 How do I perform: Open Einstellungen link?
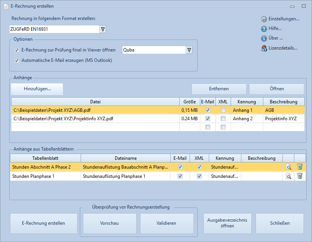coord(284,19)
